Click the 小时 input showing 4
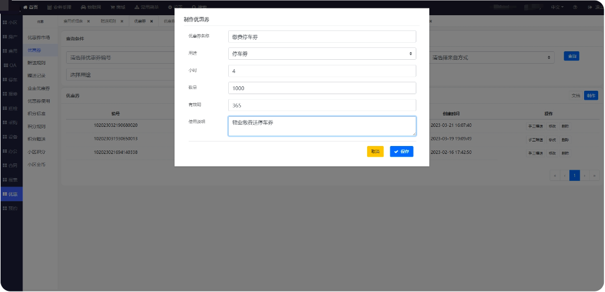This screenshot has height=292, width=605. click(x=322, y=71)
